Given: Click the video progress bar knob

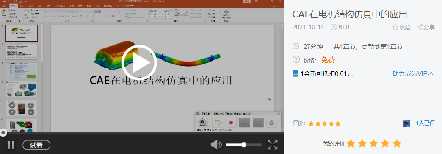Looking at the screenshot, I should (x=3, y=132).
